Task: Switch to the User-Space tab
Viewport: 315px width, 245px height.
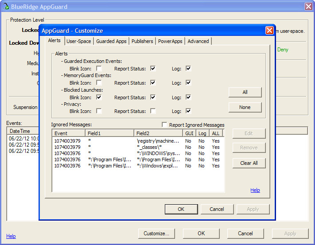Action: (79, 41)
